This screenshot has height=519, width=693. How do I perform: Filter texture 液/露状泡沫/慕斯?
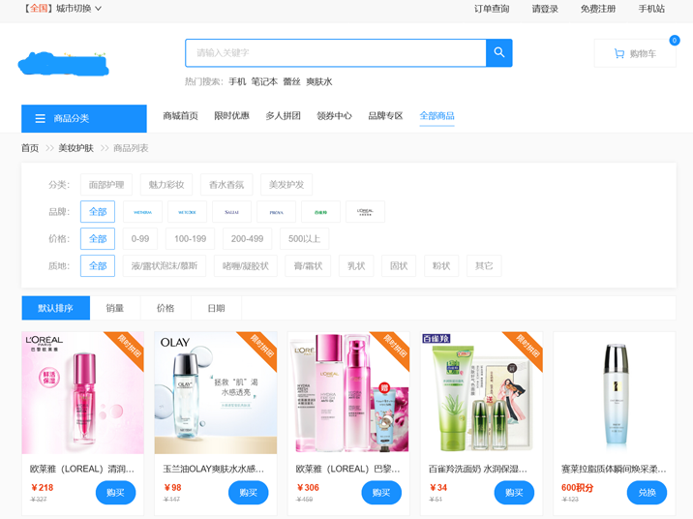[165, 265]
